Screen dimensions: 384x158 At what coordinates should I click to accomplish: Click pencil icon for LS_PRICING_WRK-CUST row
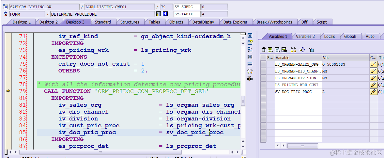pos(373,85)
